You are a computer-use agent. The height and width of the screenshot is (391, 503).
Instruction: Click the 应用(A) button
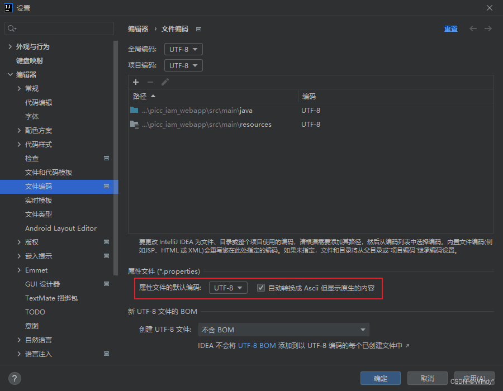pyautogui.click(x=474, y=378)
